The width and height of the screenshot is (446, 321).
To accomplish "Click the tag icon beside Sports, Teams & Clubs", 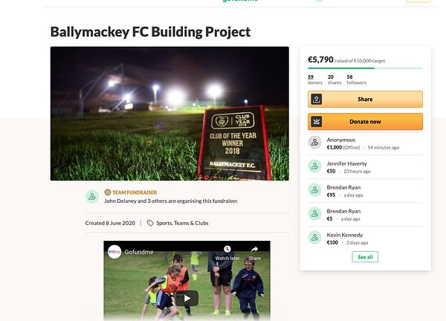I will coord(150,223).
